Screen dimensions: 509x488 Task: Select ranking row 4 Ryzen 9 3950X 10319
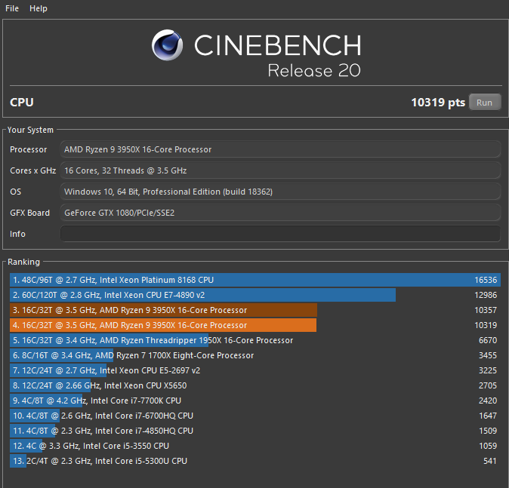[x=254, y=325]
